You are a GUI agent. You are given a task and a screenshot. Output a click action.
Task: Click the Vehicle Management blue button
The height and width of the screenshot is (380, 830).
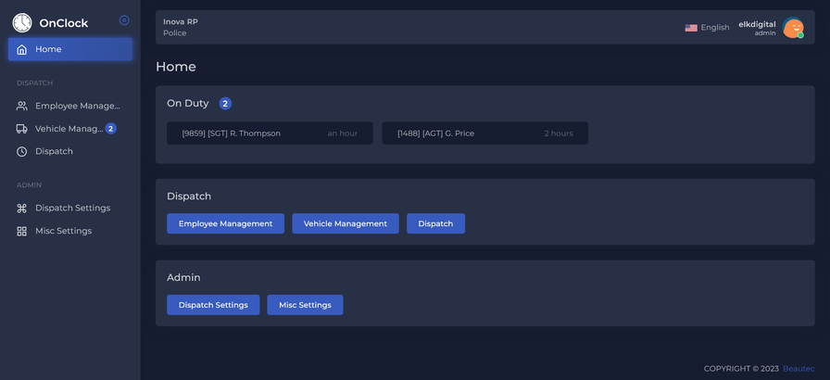pos(346,223)
